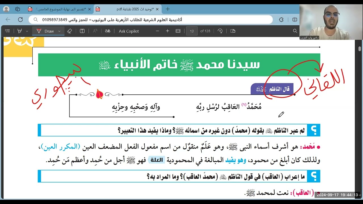
Task: Open the PDF table of contents
Action: (x=8, y=31)
